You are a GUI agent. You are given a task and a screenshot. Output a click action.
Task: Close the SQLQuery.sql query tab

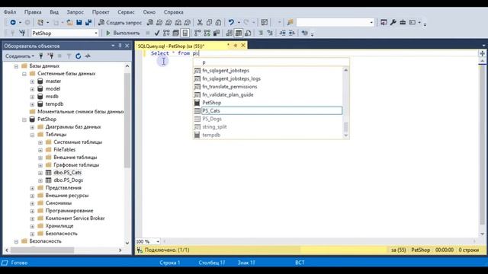click(243, 46)
